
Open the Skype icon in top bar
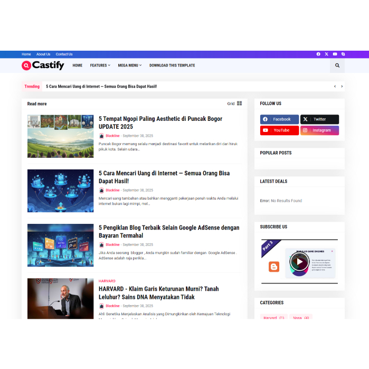(343, 54)
